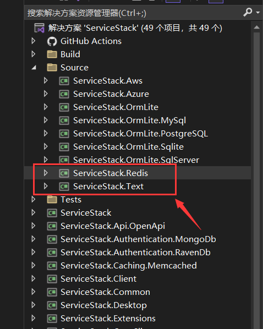Expand the ServiceStack.Azure project
This screenshot has height=329, width=263.
(46, 94)
